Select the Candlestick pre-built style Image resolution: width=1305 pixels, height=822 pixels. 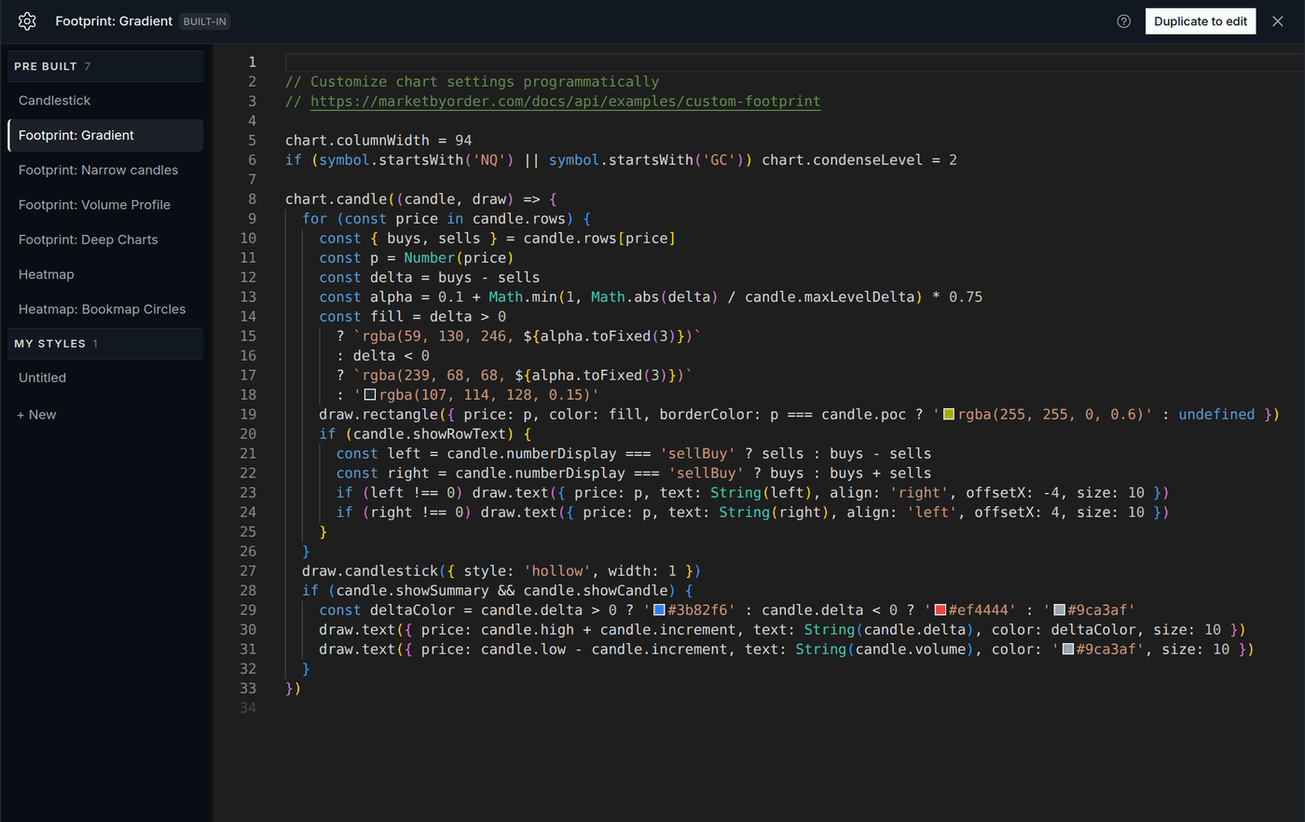click(105, 101)
